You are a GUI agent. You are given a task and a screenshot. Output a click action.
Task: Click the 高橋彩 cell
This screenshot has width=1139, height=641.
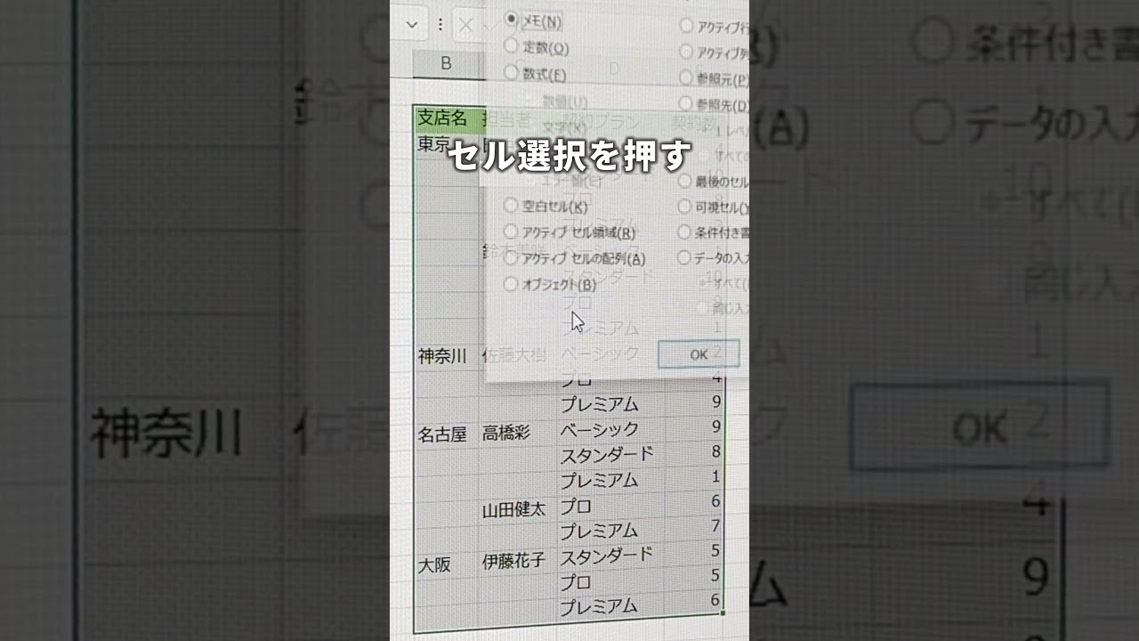[x=518, y=433]
